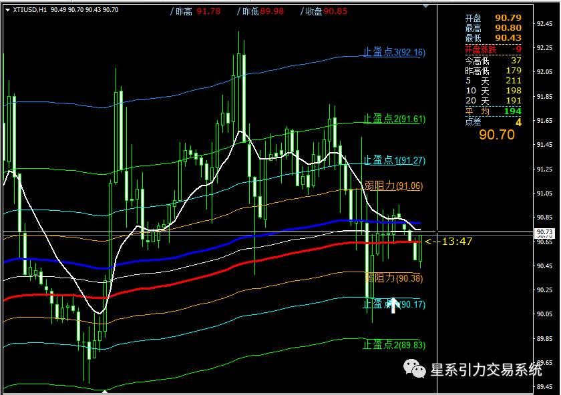Click the 91.25 price axis label
561x395 pixels.
[x=544, y=169]
